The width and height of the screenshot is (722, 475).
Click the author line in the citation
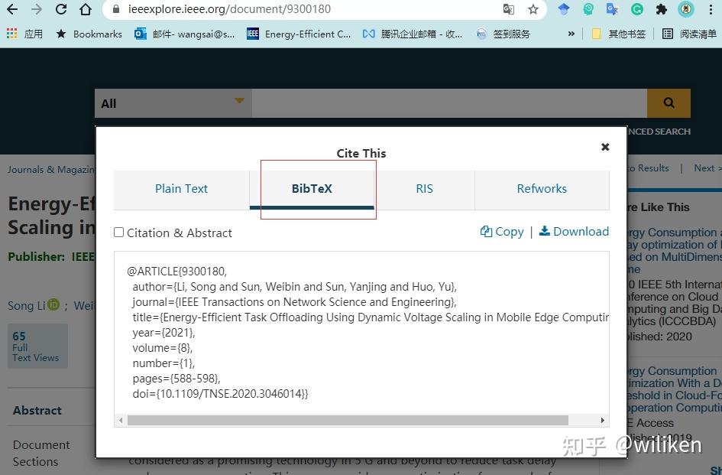295,287
